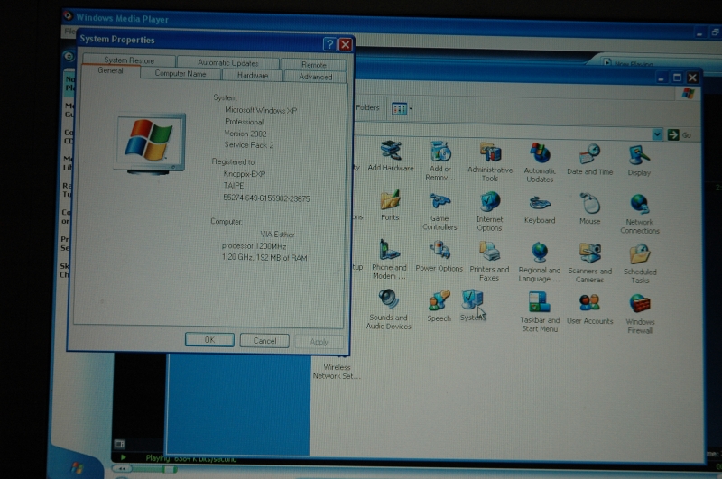Switch to the Hardware tab
The height and width of the screenshot is (479, 722).
[x=253, y=76]
